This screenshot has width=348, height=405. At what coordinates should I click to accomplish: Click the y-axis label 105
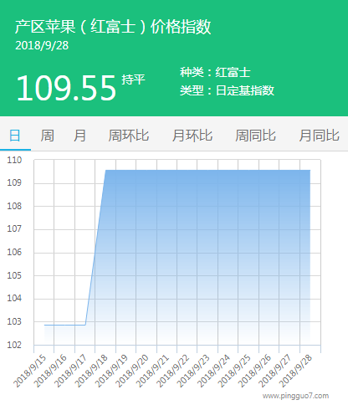point(14,275)
